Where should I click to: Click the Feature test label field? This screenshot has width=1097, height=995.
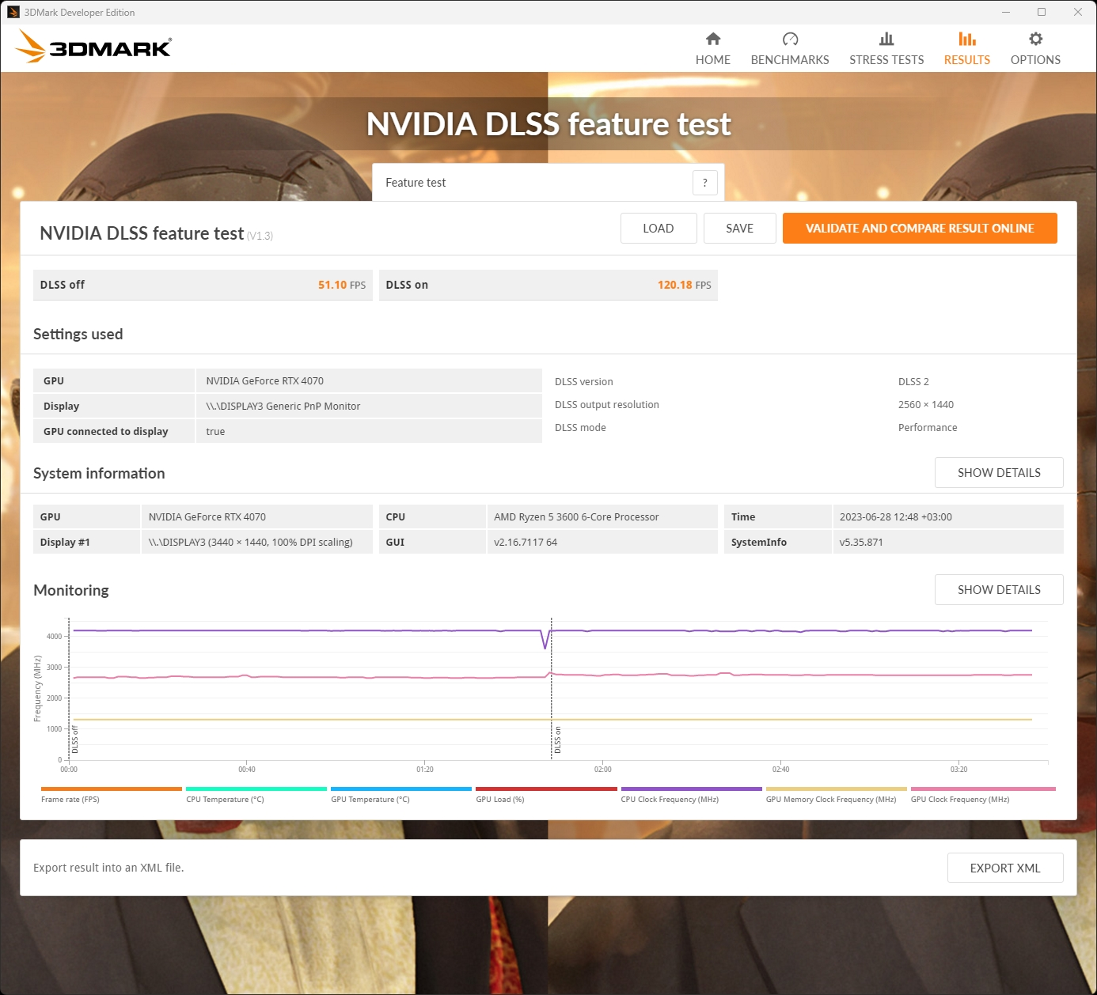[416, 183]
